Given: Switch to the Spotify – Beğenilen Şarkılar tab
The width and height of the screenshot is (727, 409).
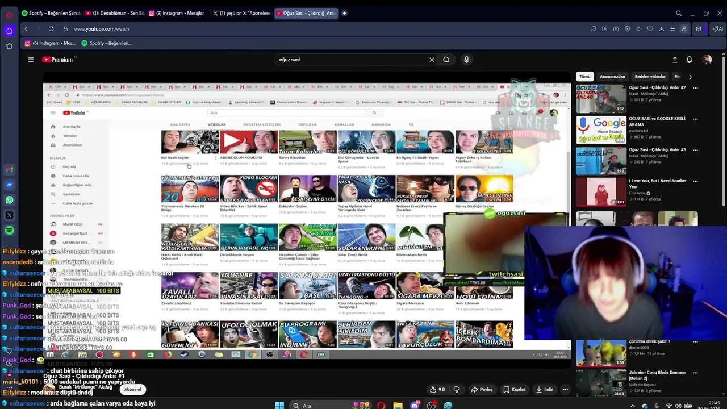Looking at the screenshot, I should click(51, 13).
